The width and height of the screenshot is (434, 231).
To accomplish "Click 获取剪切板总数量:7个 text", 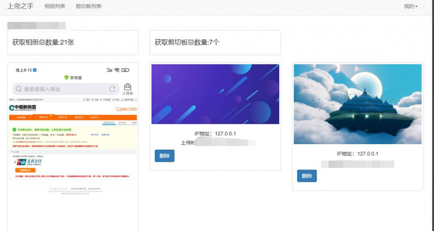I will coord(187,42).
